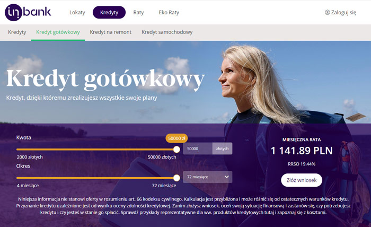Click the inbank logo

(x=28, y=12)
